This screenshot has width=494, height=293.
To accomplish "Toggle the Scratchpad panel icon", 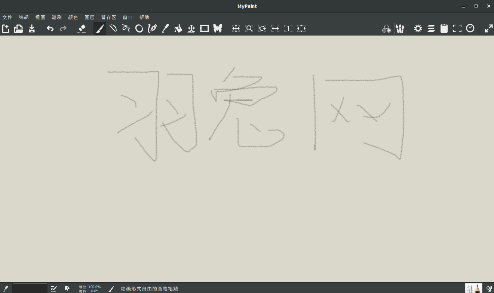I will click(444, 28).
